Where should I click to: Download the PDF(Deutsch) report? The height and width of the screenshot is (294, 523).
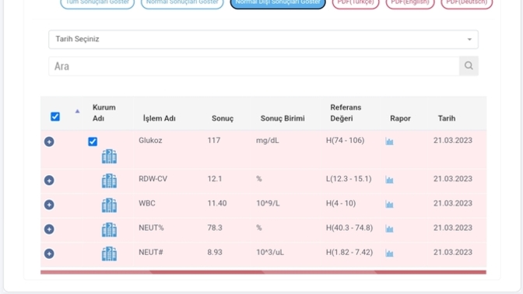coord(467,2)
